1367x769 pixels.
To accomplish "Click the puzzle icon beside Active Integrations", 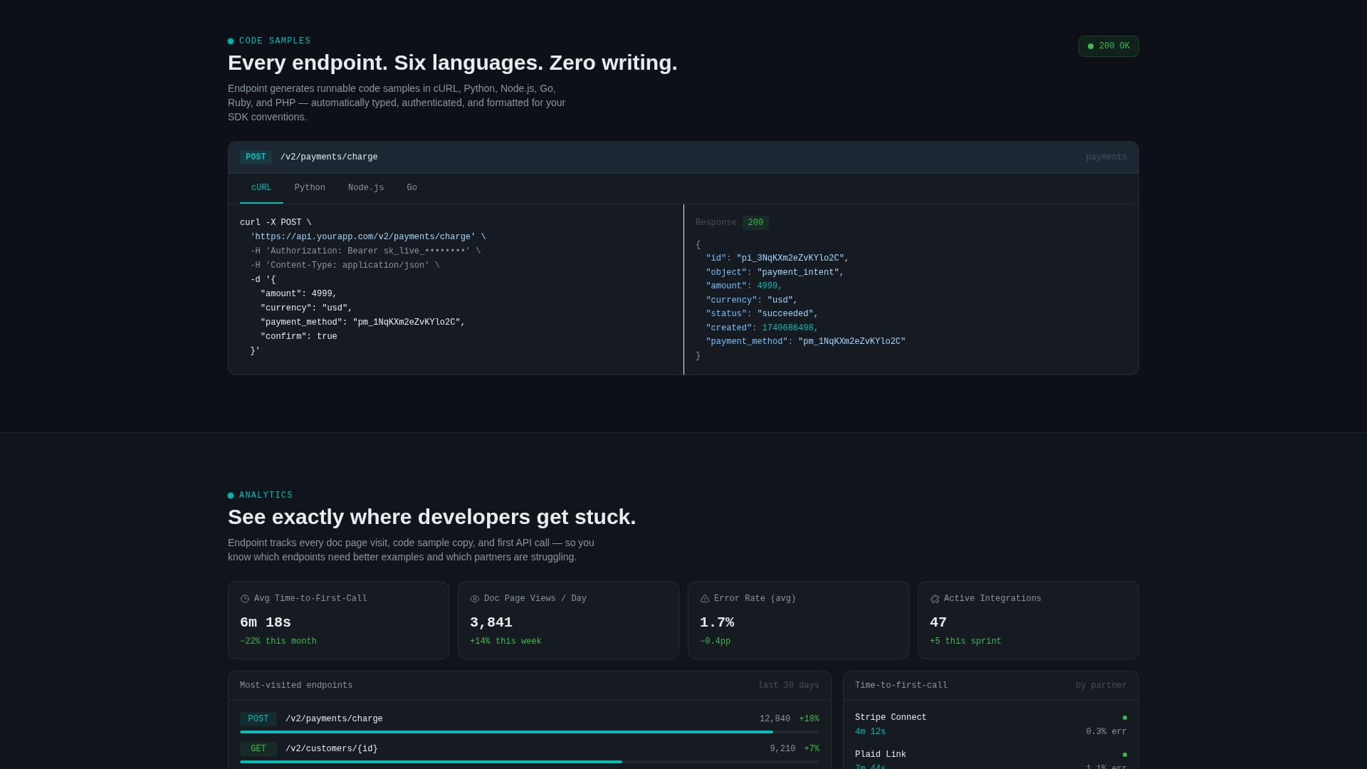I will tap(935, 599).
